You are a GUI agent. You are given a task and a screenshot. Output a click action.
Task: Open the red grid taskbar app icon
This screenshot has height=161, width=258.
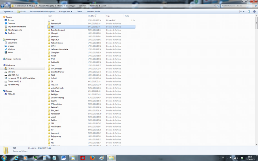(83, 158)
